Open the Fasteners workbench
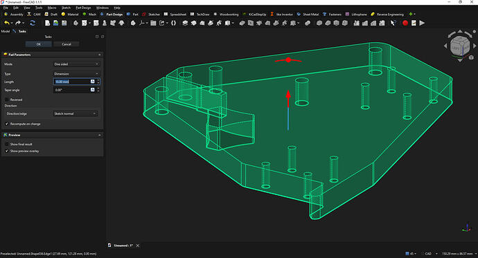 click(332, 15)
